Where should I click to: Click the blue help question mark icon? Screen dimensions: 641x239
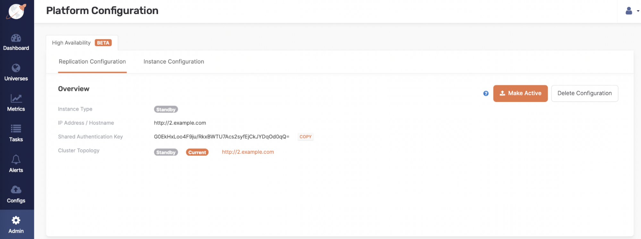click(x=486, y=94)
